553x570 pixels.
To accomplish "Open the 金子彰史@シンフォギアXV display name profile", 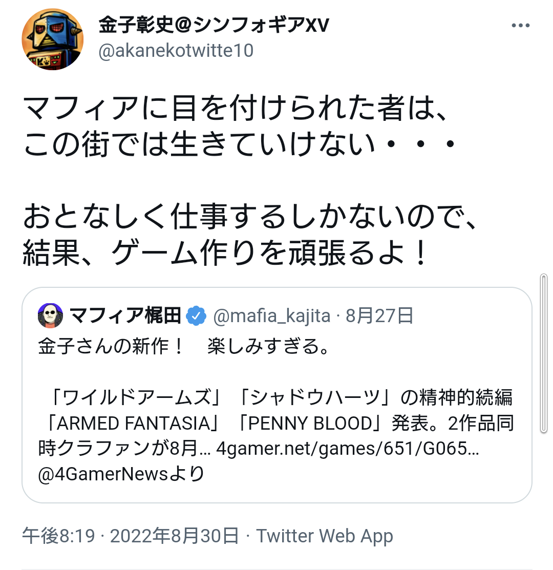I will [214, 25].
